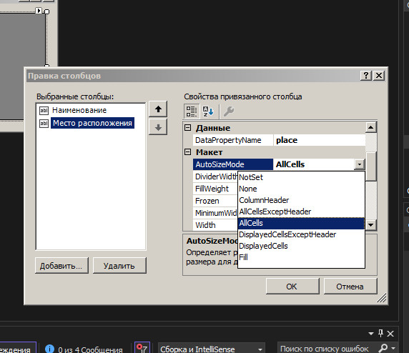The image size is (409, 353).
Task: Click the Добавить... button
Action: click(61, 265)
